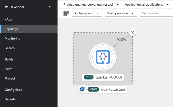Expand the Application all applications dropdown

[146, 4]
